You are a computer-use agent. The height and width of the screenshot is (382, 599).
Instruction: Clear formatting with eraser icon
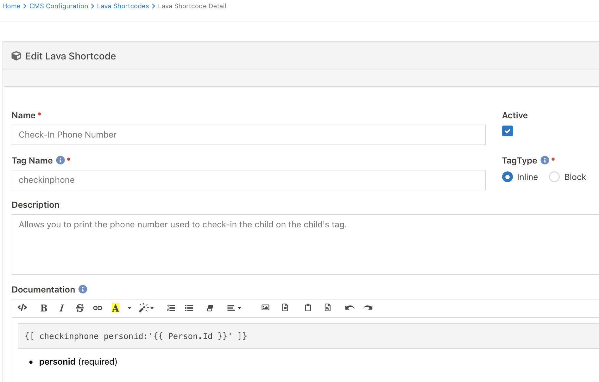coord(210,308)
